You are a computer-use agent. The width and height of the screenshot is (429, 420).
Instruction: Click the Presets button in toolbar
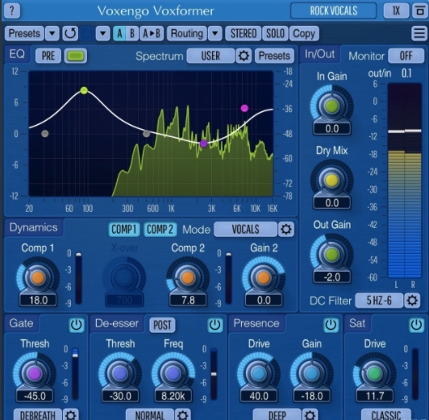point(24,33)
